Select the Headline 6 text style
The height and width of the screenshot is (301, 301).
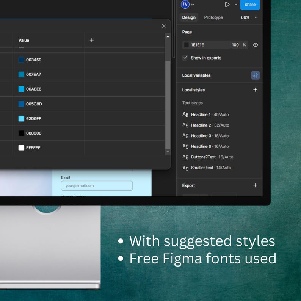[205, 146]
